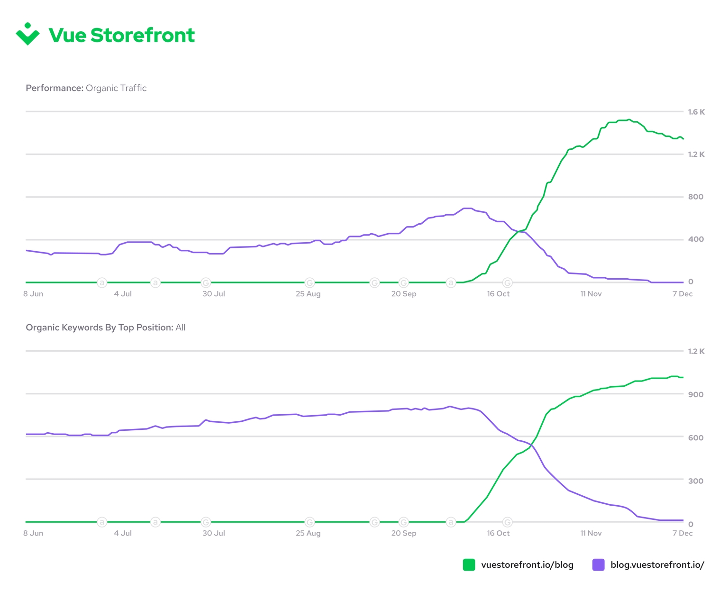Click the 'Organic Keywords By Top Position: All' title

[x=106, y=327]
